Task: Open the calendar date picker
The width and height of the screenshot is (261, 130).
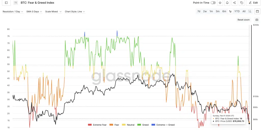Action: 257,11
